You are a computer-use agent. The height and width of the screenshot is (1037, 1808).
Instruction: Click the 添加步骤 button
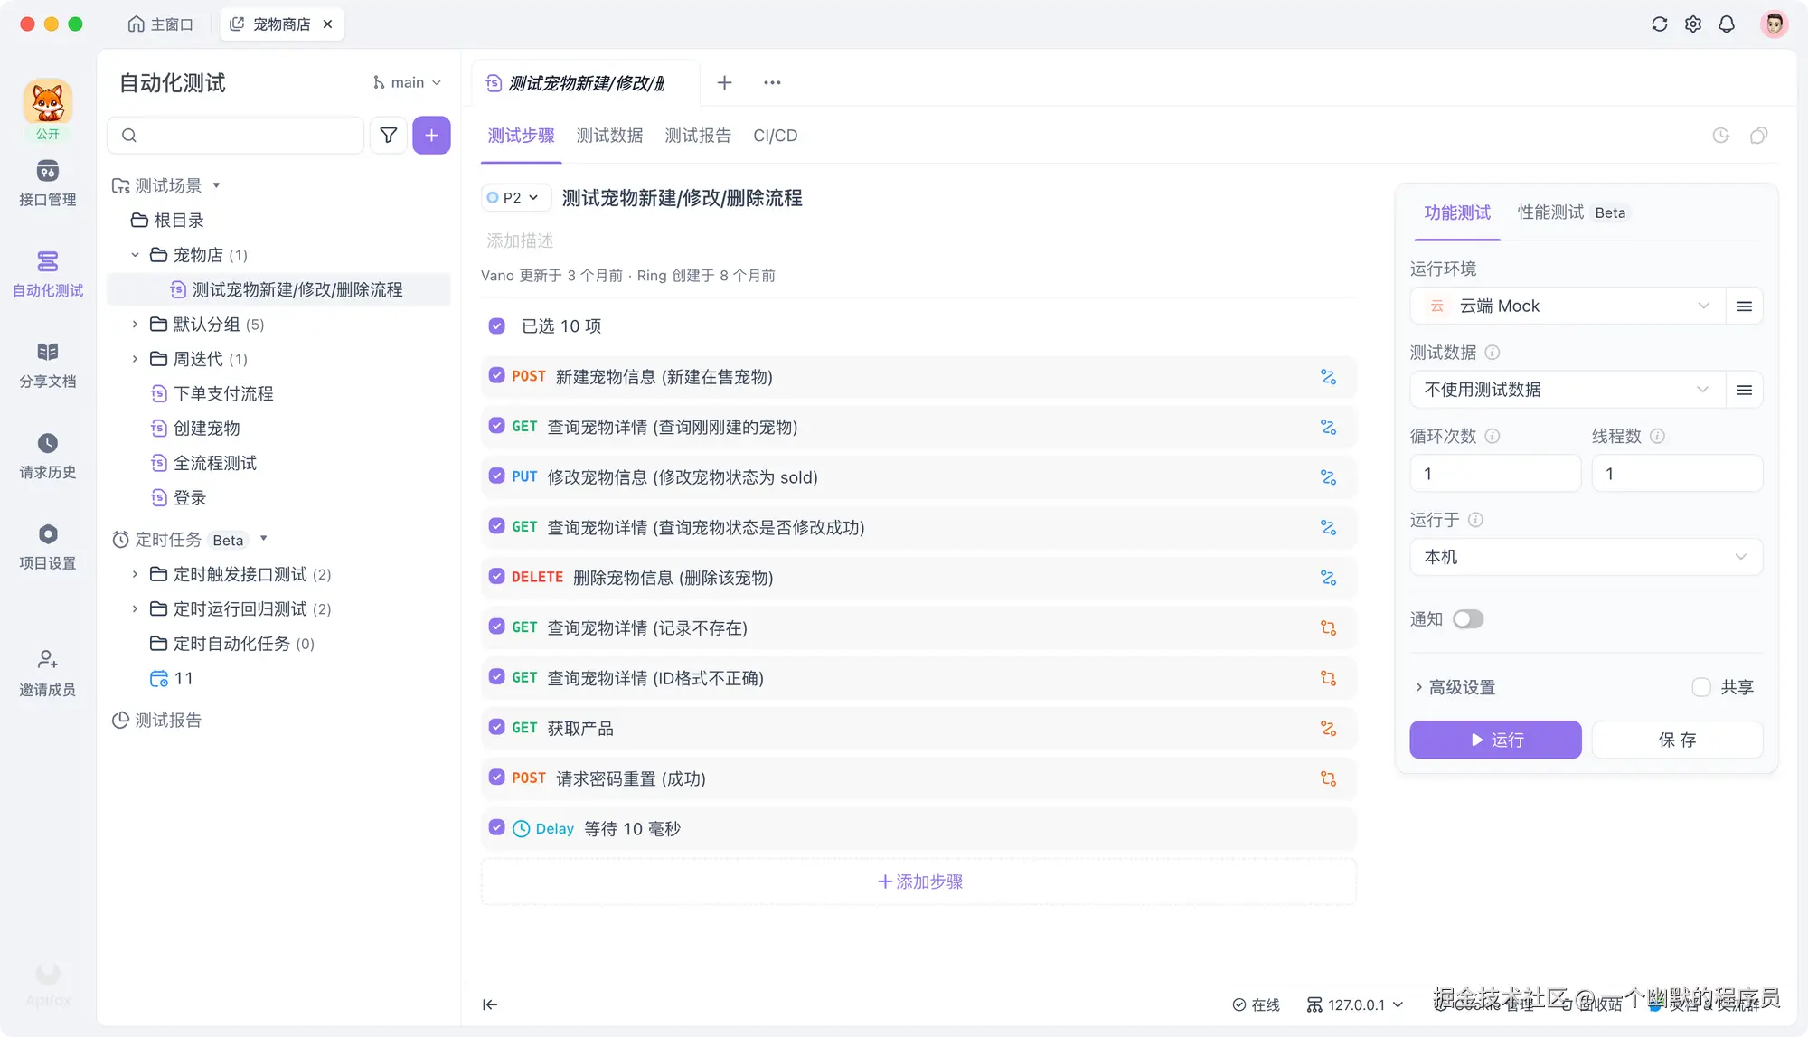point(918,881)
